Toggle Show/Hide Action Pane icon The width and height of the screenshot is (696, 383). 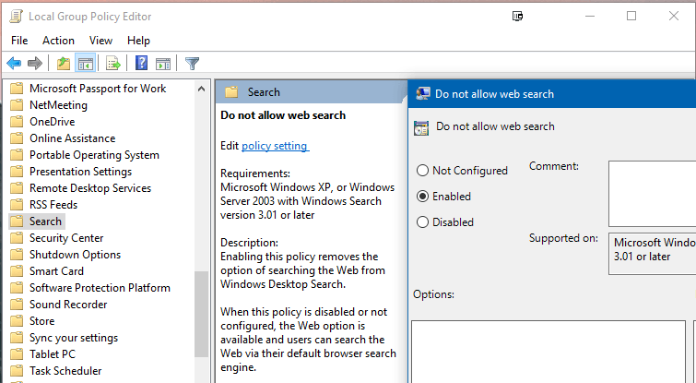163,64
